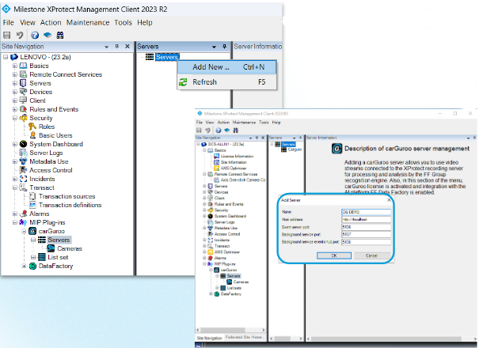Click the Access Control icon
This screenshot has width=483, height=348.
pos(24,170)
